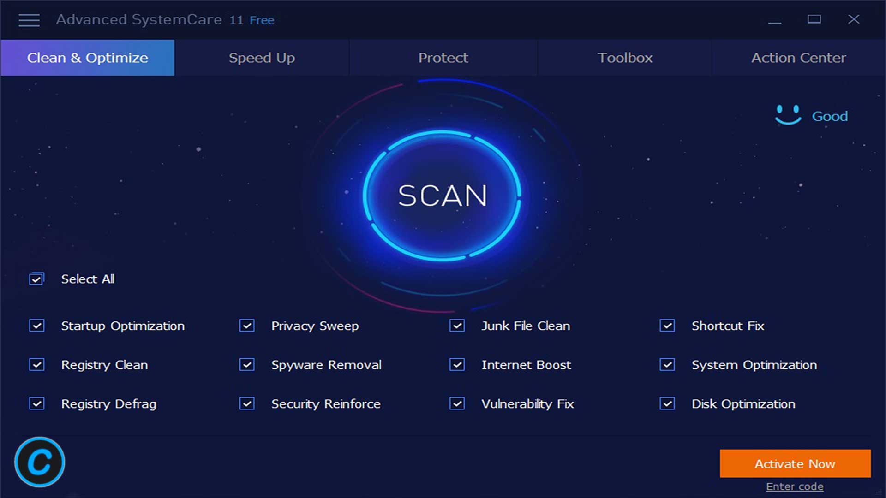Click the 'Good' status text
Screen dimensions: 886x498
click(830, 116)
